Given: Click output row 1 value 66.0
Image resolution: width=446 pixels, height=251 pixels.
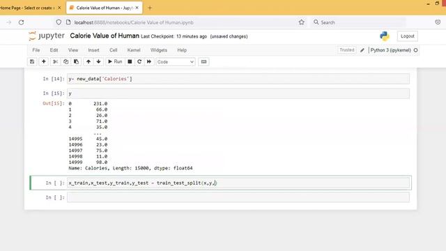Looking at the screenshot, I should (102, 109).
